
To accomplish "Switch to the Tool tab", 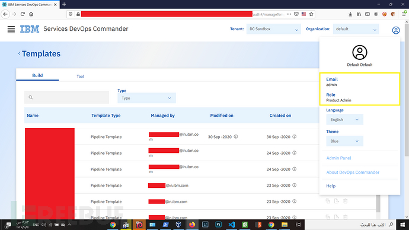I will coord(80,76).
